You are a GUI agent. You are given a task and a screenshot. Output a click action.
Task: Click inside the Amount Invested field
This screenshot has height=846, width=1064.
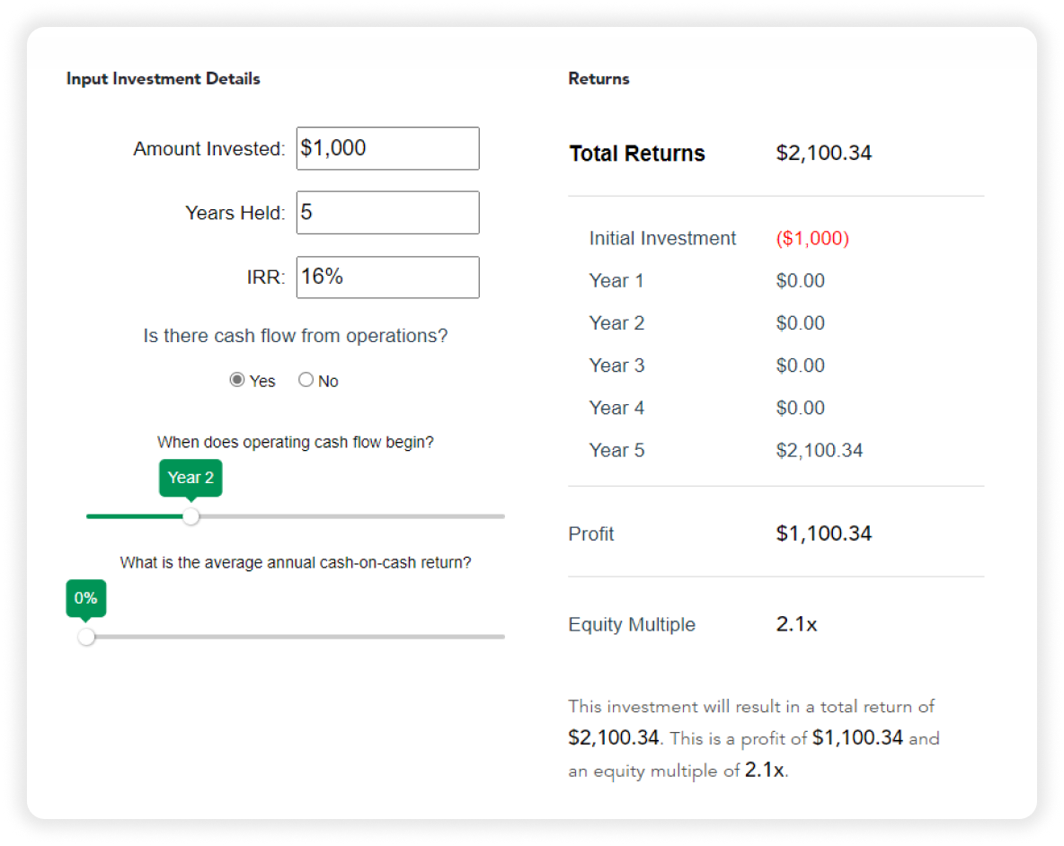[387, 148]
